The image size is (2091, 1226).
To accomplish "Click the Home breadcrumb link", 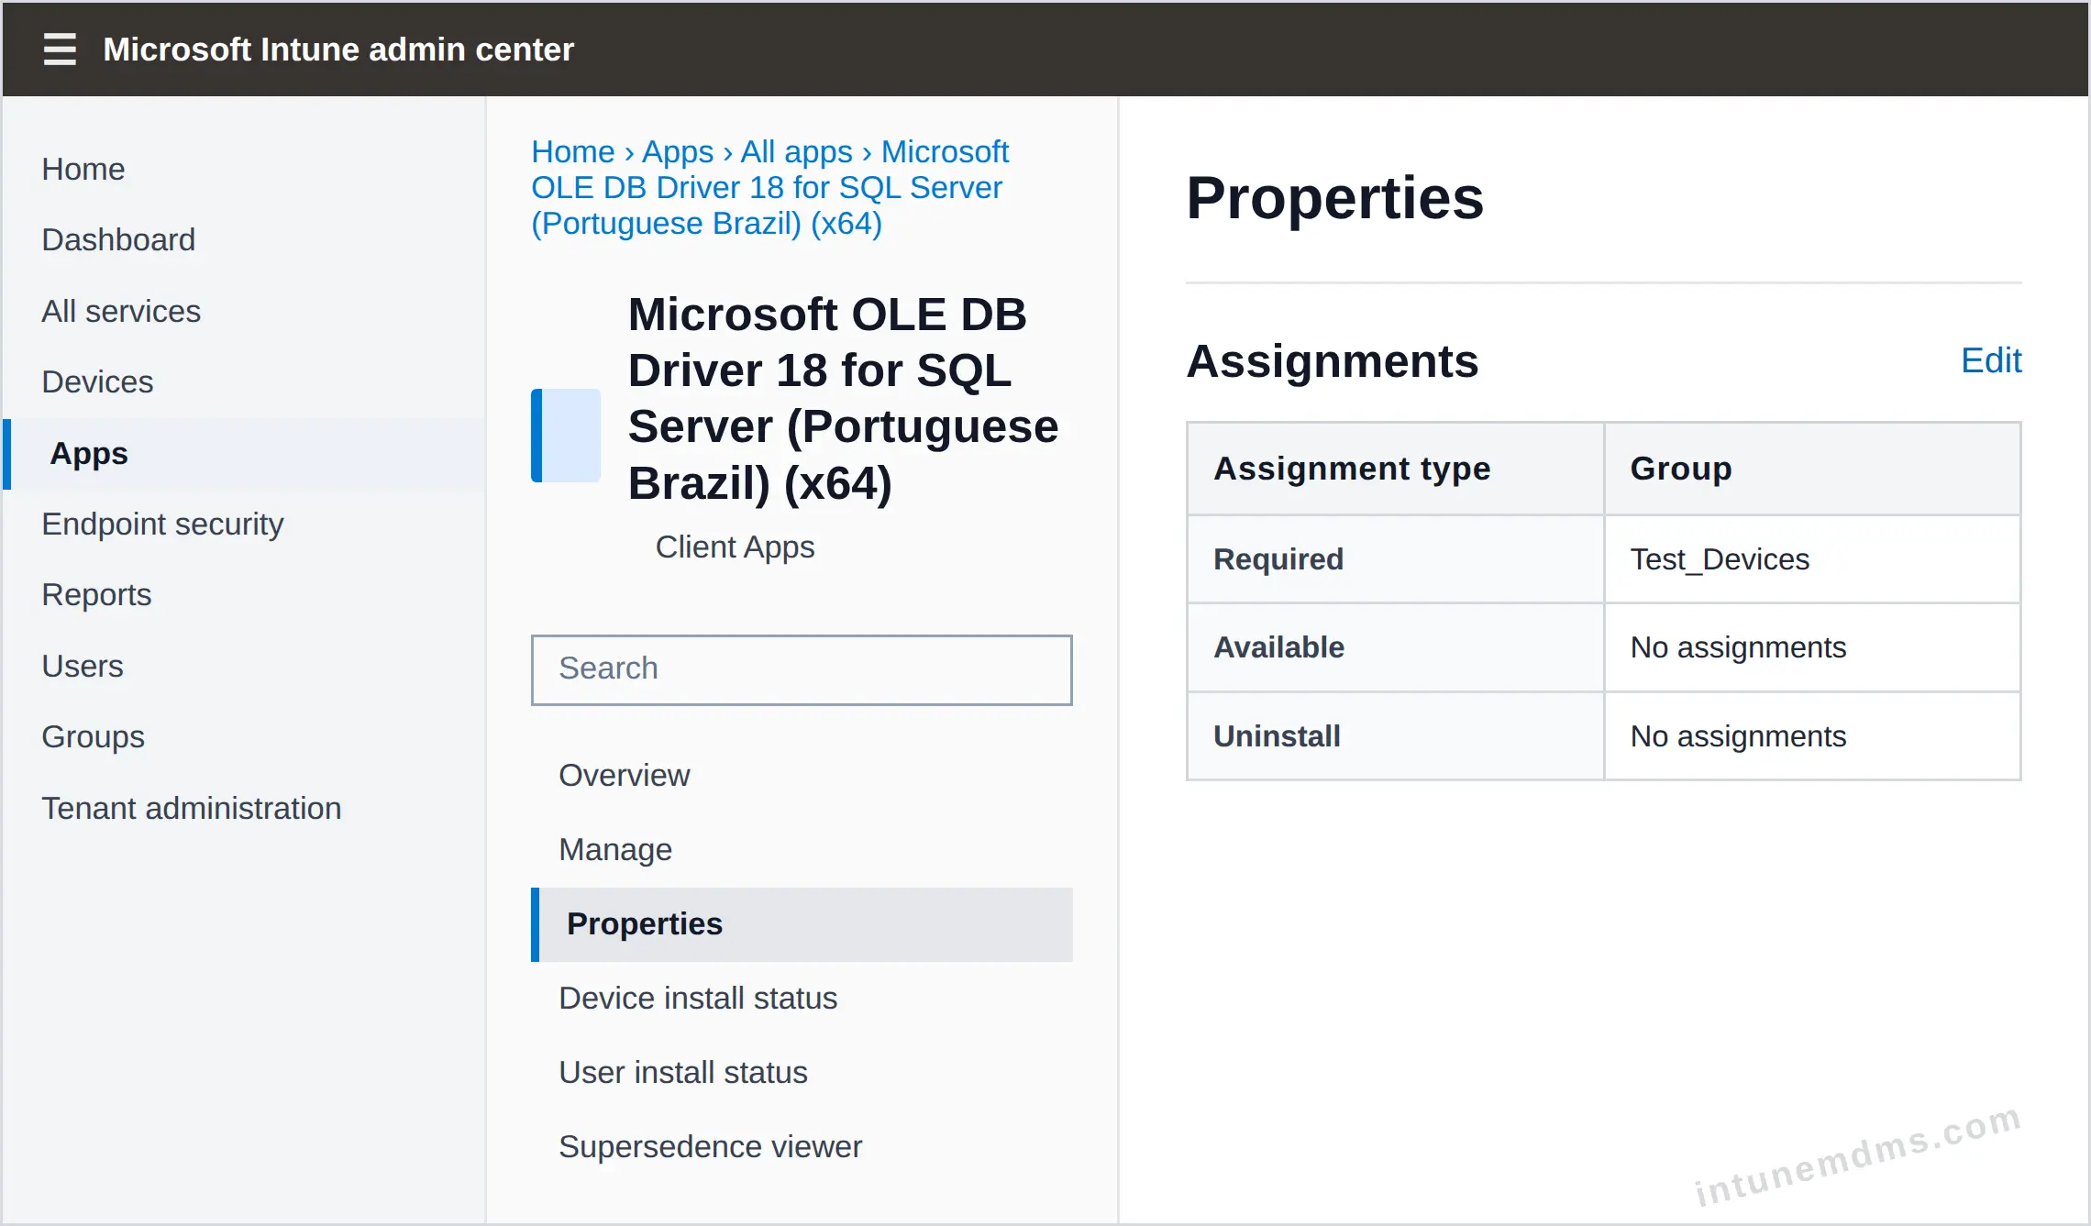I will [573, 151].
